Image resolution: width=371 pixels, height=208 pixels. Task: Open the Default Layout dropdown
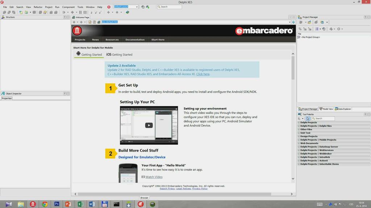[x=137, y=7]
